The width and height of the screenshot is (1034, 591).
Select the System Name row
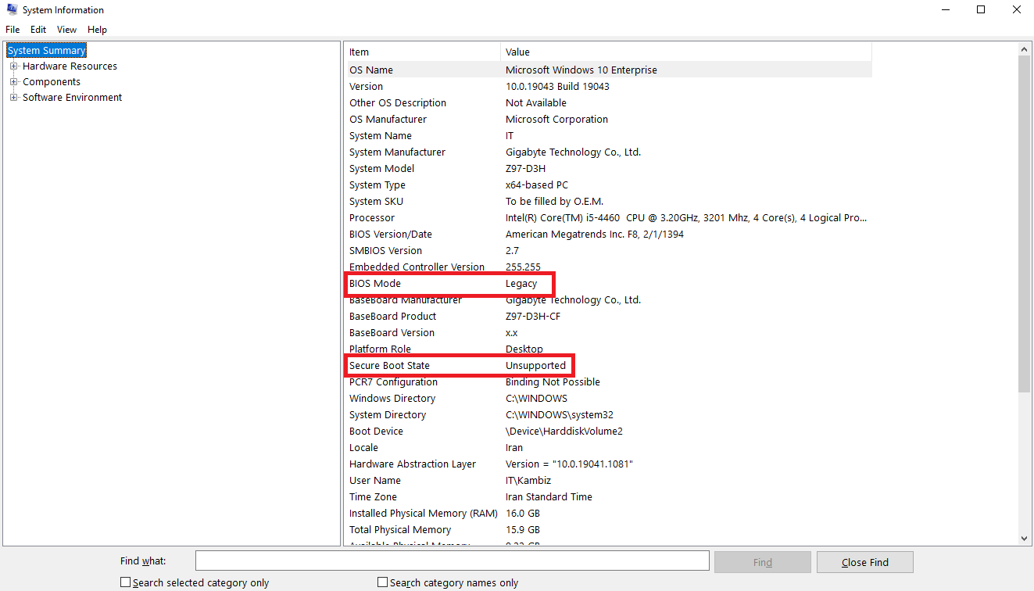tap(608, 135)
